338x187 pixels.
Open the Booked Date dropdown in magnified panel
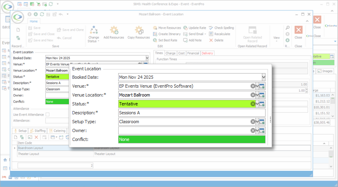click(264, 77)
